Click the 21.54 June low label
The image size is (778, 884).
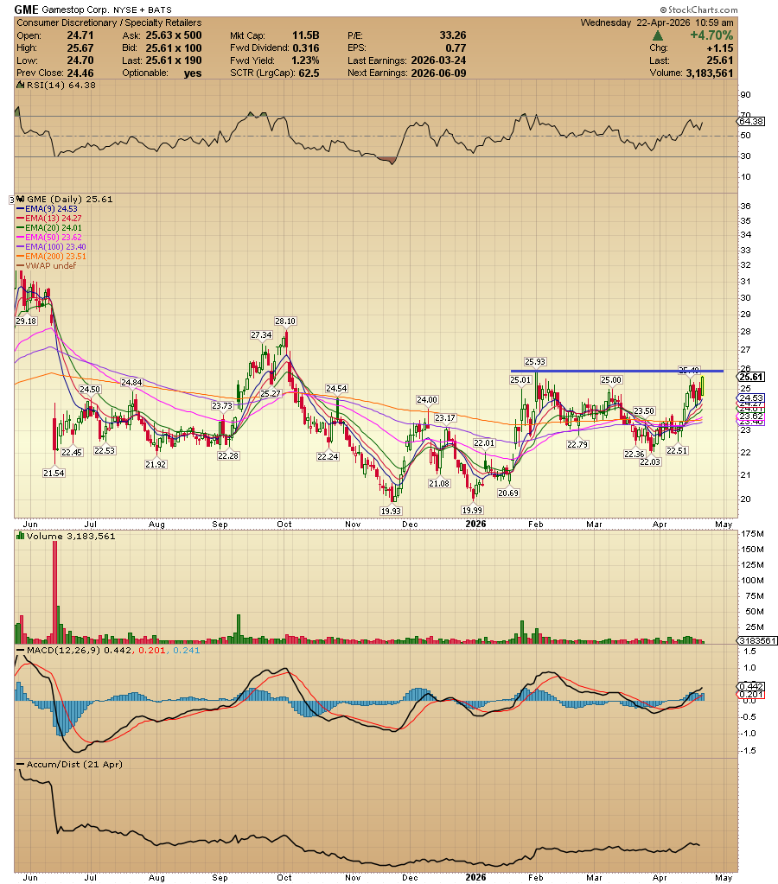pyautogui.click(x=54, y=473)
